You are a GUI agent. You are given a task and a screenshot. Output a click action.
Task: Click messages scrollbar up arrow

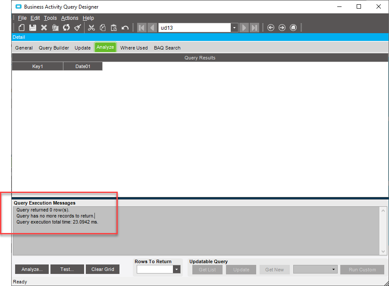[x=383, y=211]
